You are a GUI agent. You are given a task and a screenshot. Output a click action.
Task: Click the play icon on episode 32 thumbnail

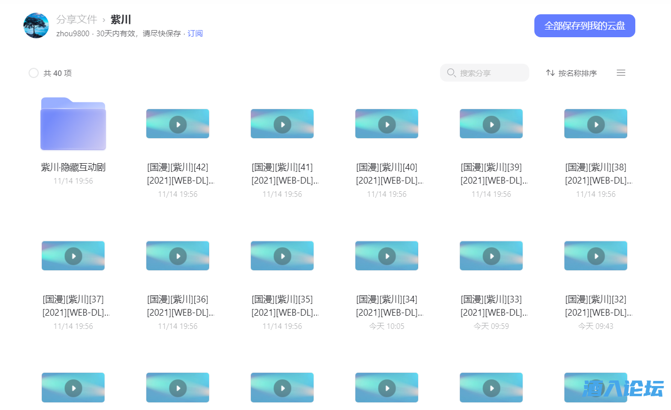click(596, 255)
